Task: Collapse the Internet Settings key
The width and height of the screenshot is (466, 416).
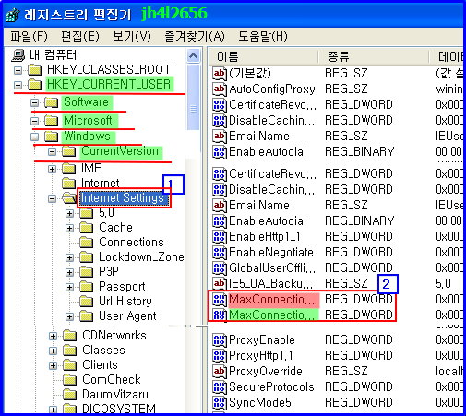Action: [52, 198]
